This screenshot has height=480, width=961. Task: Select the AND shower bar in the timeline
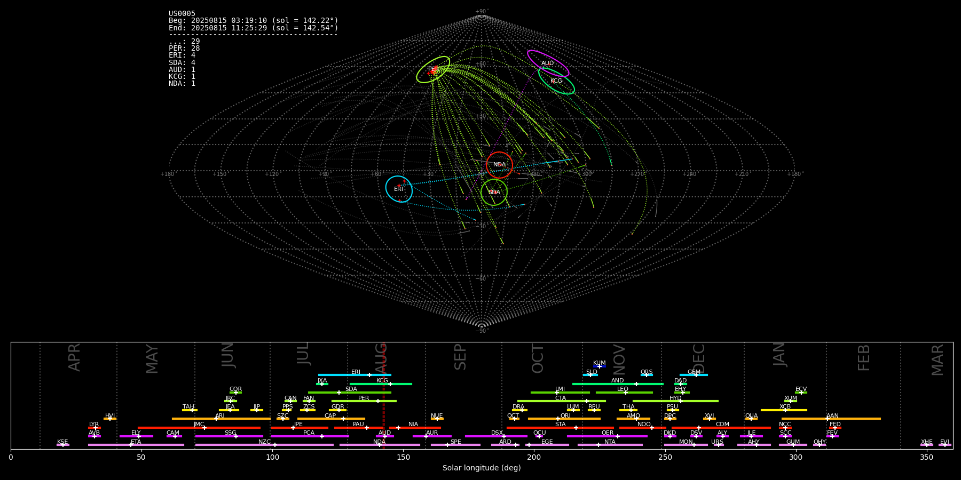618,384
